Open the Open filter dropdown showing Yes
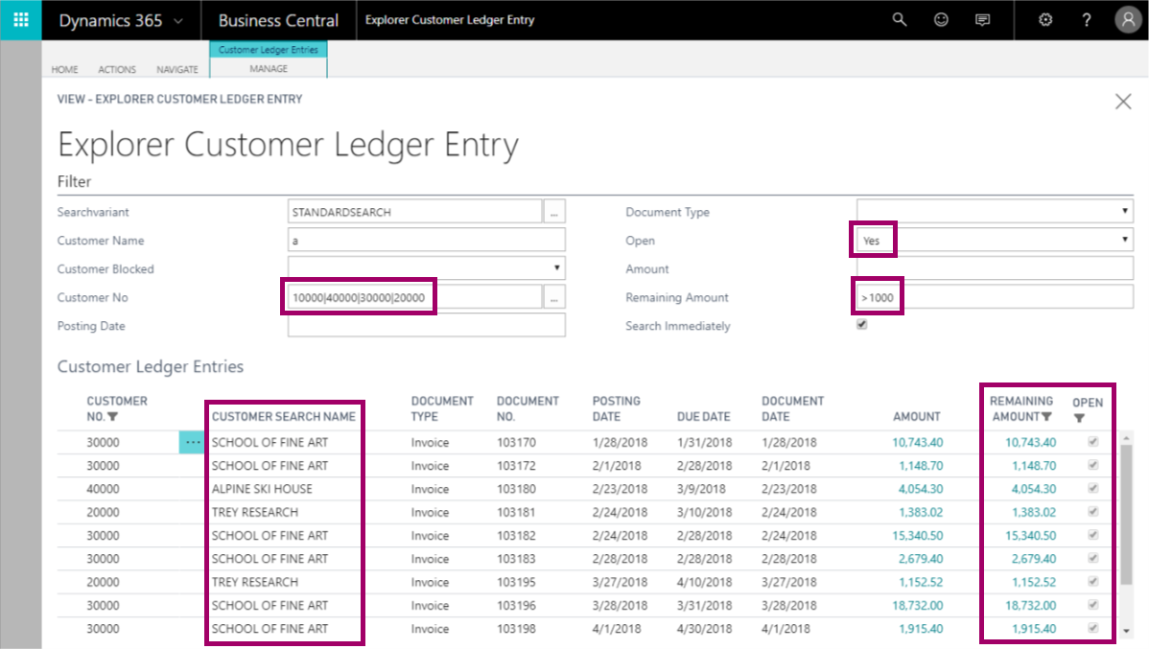1149x649 pixels. point(996,241)
